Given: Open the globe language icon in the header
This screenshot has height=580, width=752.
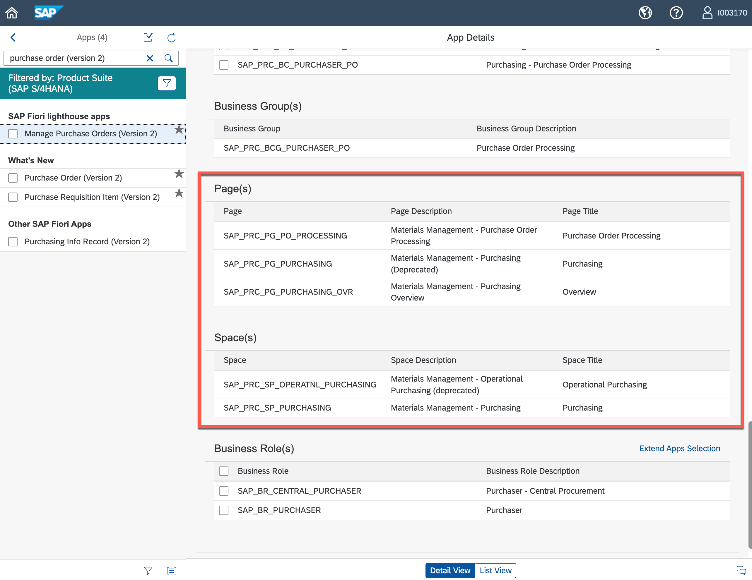Looking at the screenshot, I should [645, 13].
